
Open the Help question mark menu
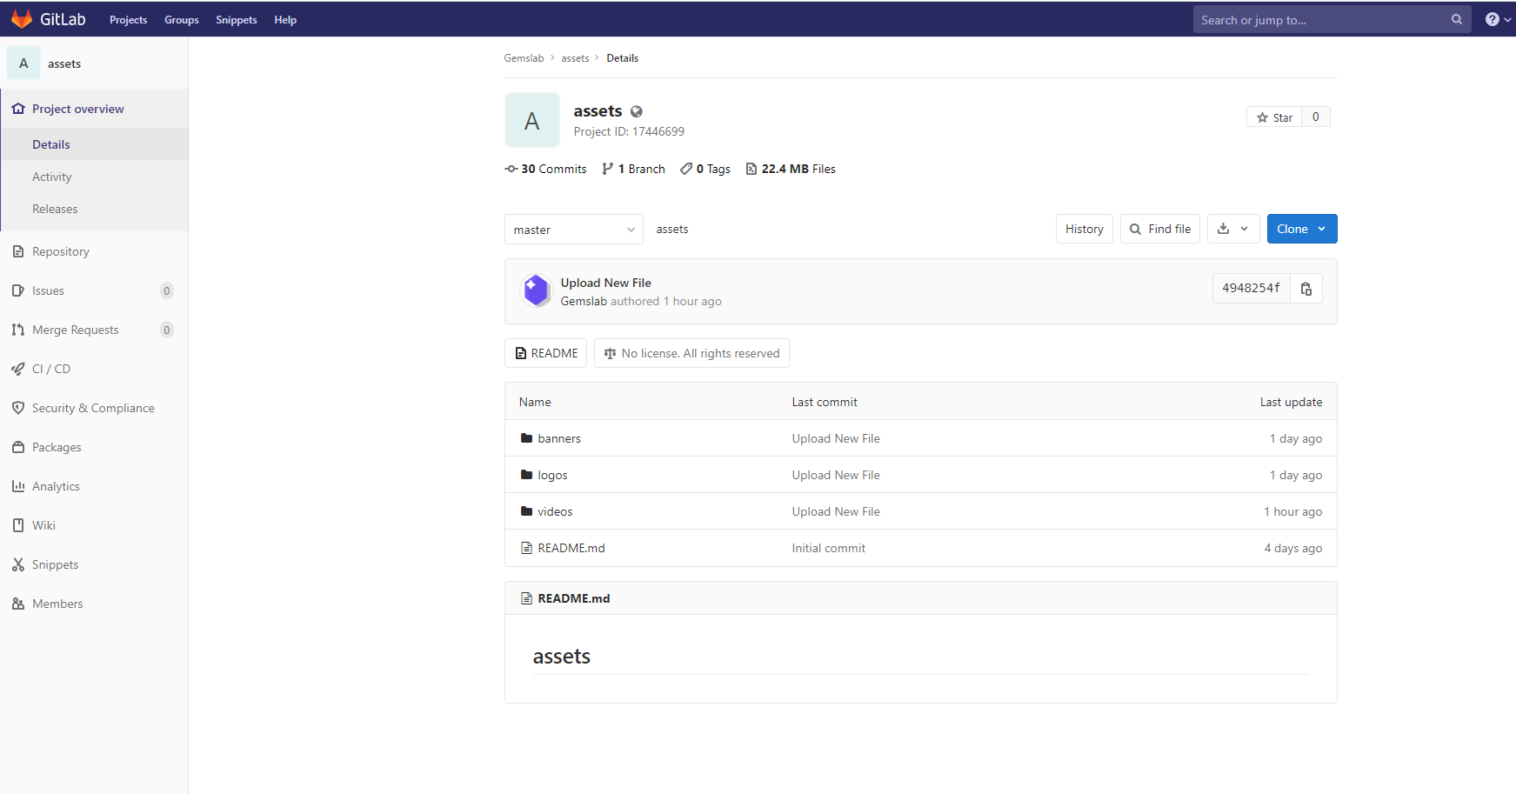(1496, 20)
